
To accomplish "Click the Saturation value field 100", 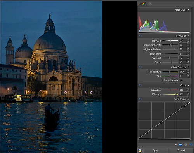I will point(183,90).
